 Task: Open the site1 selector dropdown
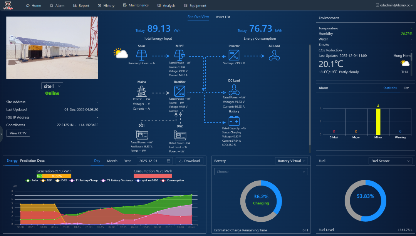(52, 86)
